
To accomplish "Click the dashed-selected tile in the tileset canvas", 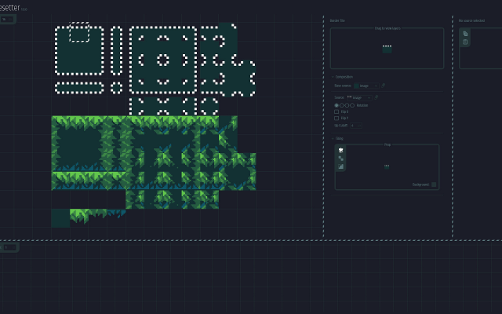I will 79,32.
